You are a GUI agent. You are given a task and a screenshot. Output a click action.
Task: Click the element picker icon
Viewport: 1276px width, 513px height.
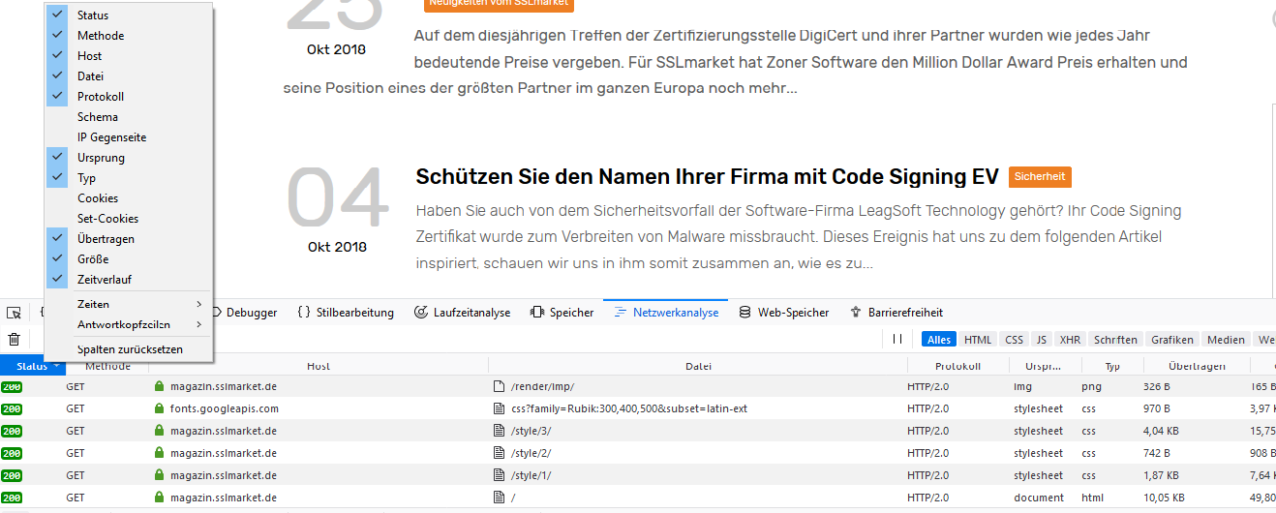15,313
